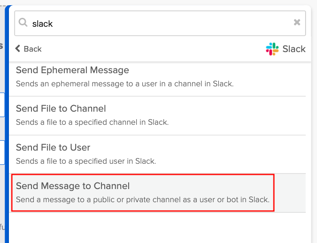Select the highlighted Send Message to Channel action
317x243 pixels.
[143, 192]
